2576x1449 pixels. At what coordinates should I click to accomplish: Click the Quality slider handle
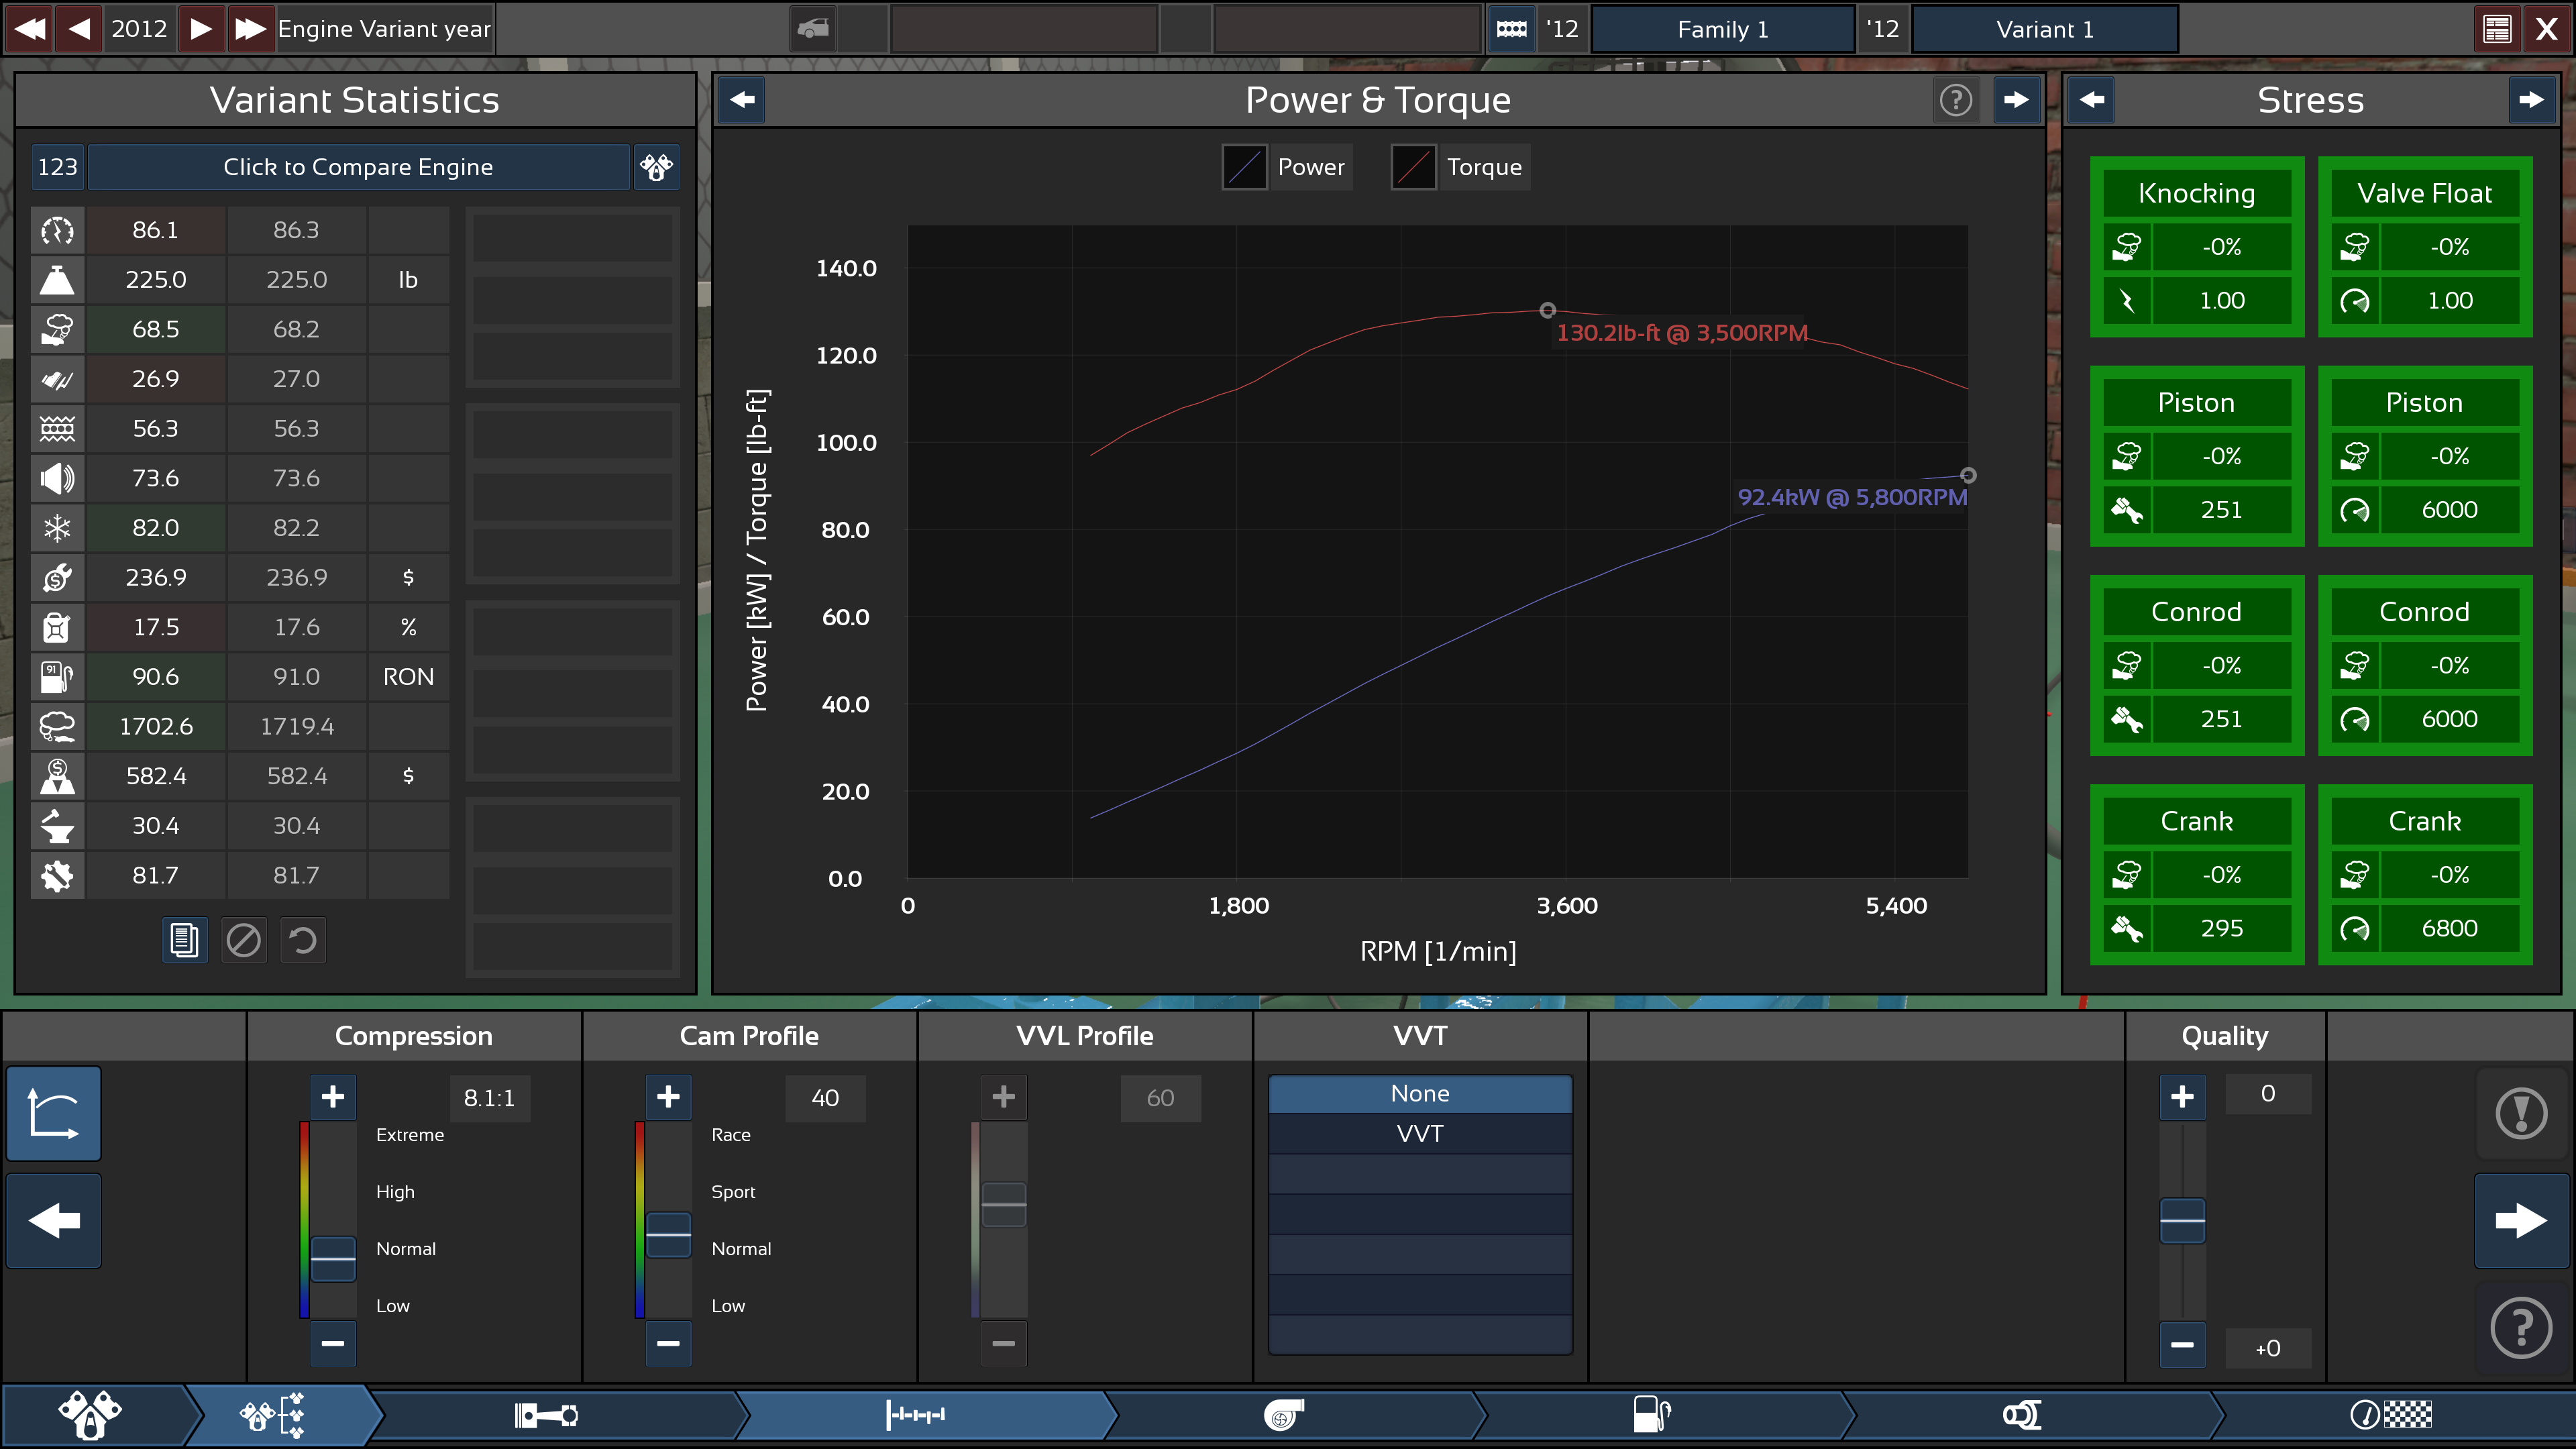[x=2182, y=1220]
